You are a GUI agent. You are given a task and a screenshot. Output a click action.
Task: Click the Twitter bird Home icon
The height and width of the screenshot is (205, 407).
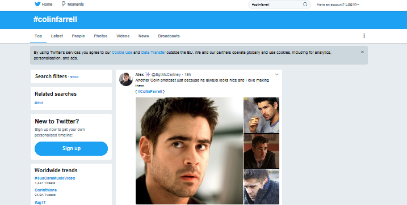[x=37, y=4]
